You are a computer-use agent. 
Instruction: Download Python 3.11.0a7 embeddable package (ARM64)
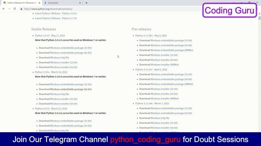(172, 84)
